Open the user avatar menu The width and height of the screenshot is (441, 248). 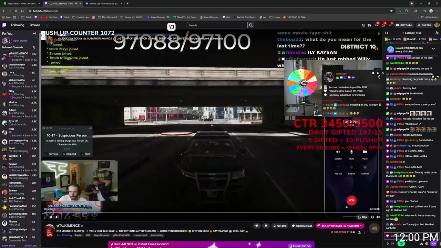coord(437,25)
